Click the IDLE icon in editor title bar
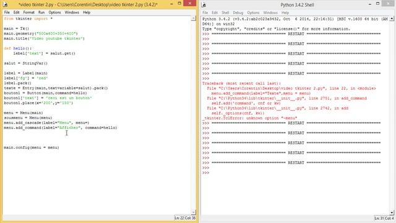Viewport: 396px width, 223px height. 6,4
